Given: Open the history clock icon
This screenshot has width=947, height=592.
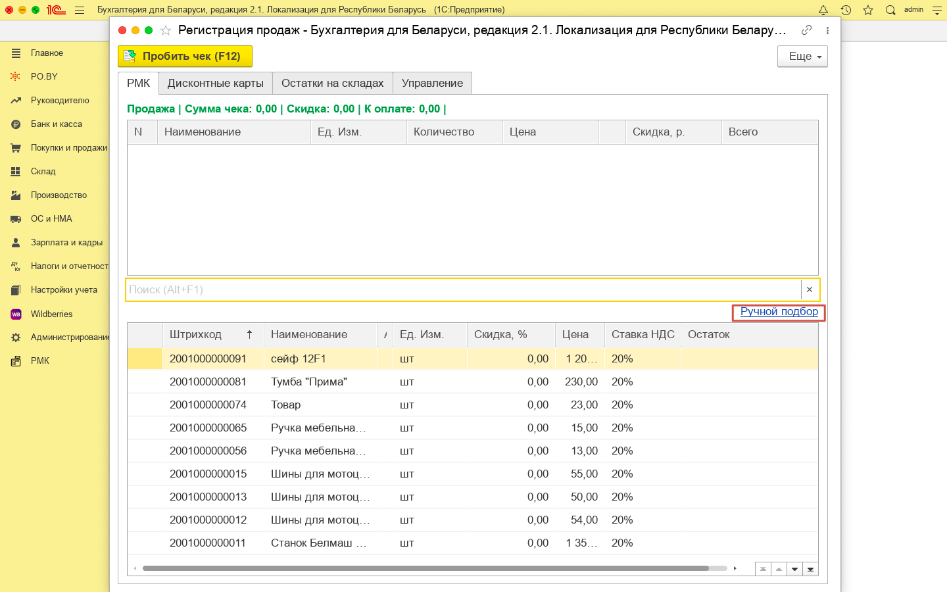Looking at the screenshot, I should point(846,10).
